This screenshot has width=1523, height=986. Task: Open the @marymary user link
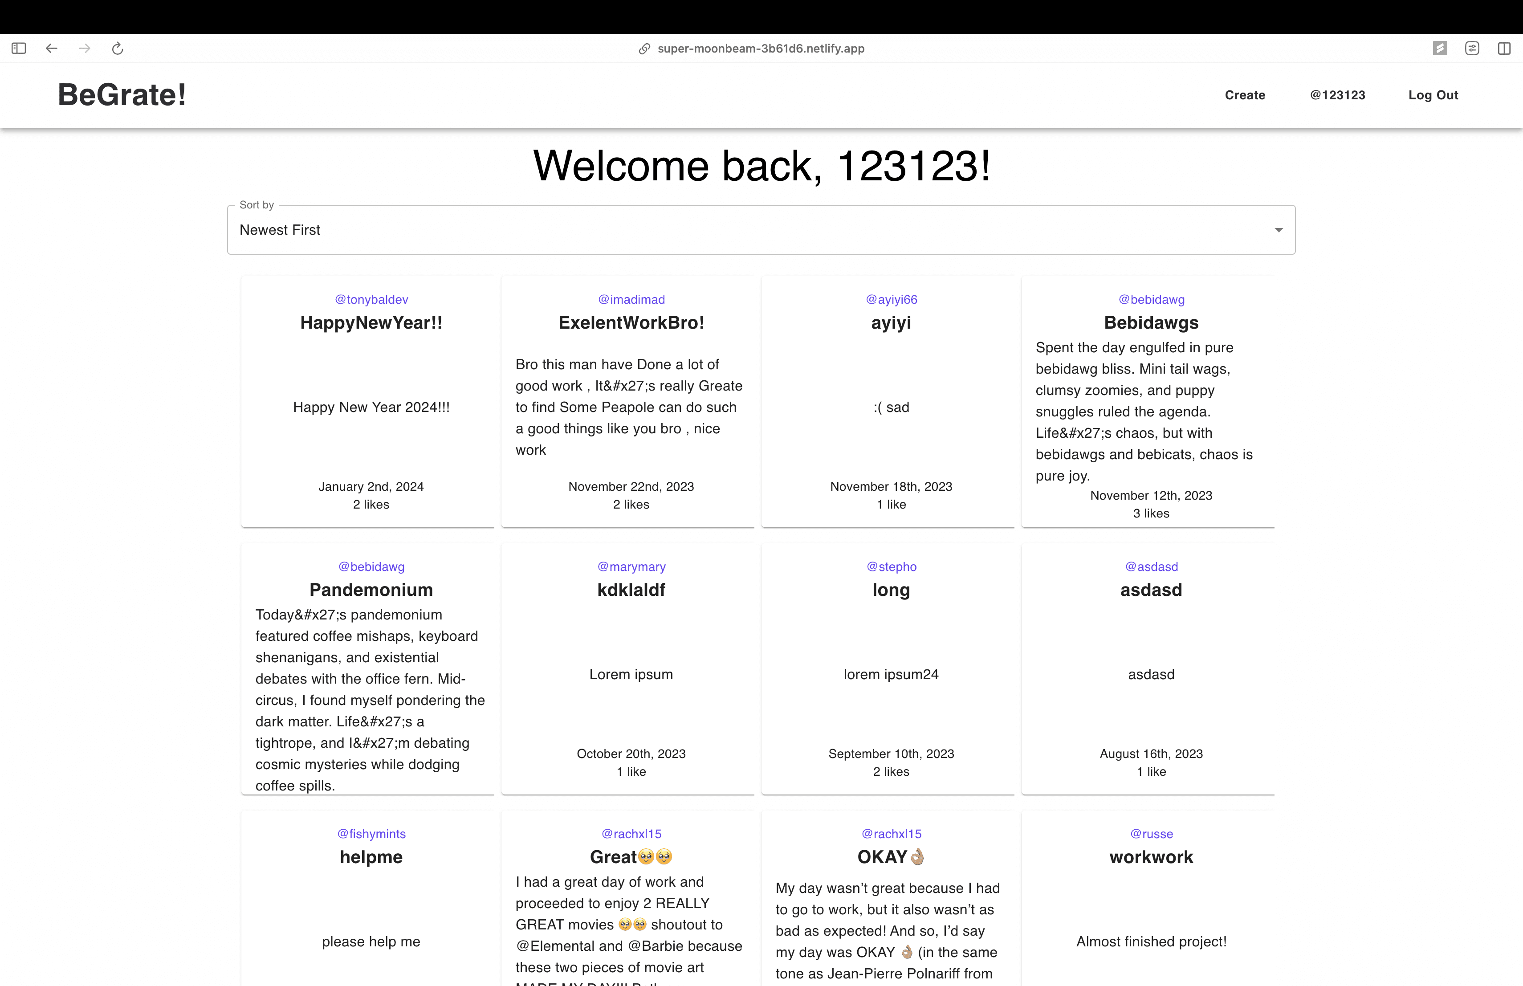click(x=631, y=567)
